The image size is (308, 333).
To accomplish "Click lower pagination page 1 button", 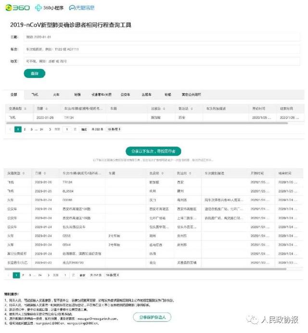I will pyautogui.click(x=16, y=275).
